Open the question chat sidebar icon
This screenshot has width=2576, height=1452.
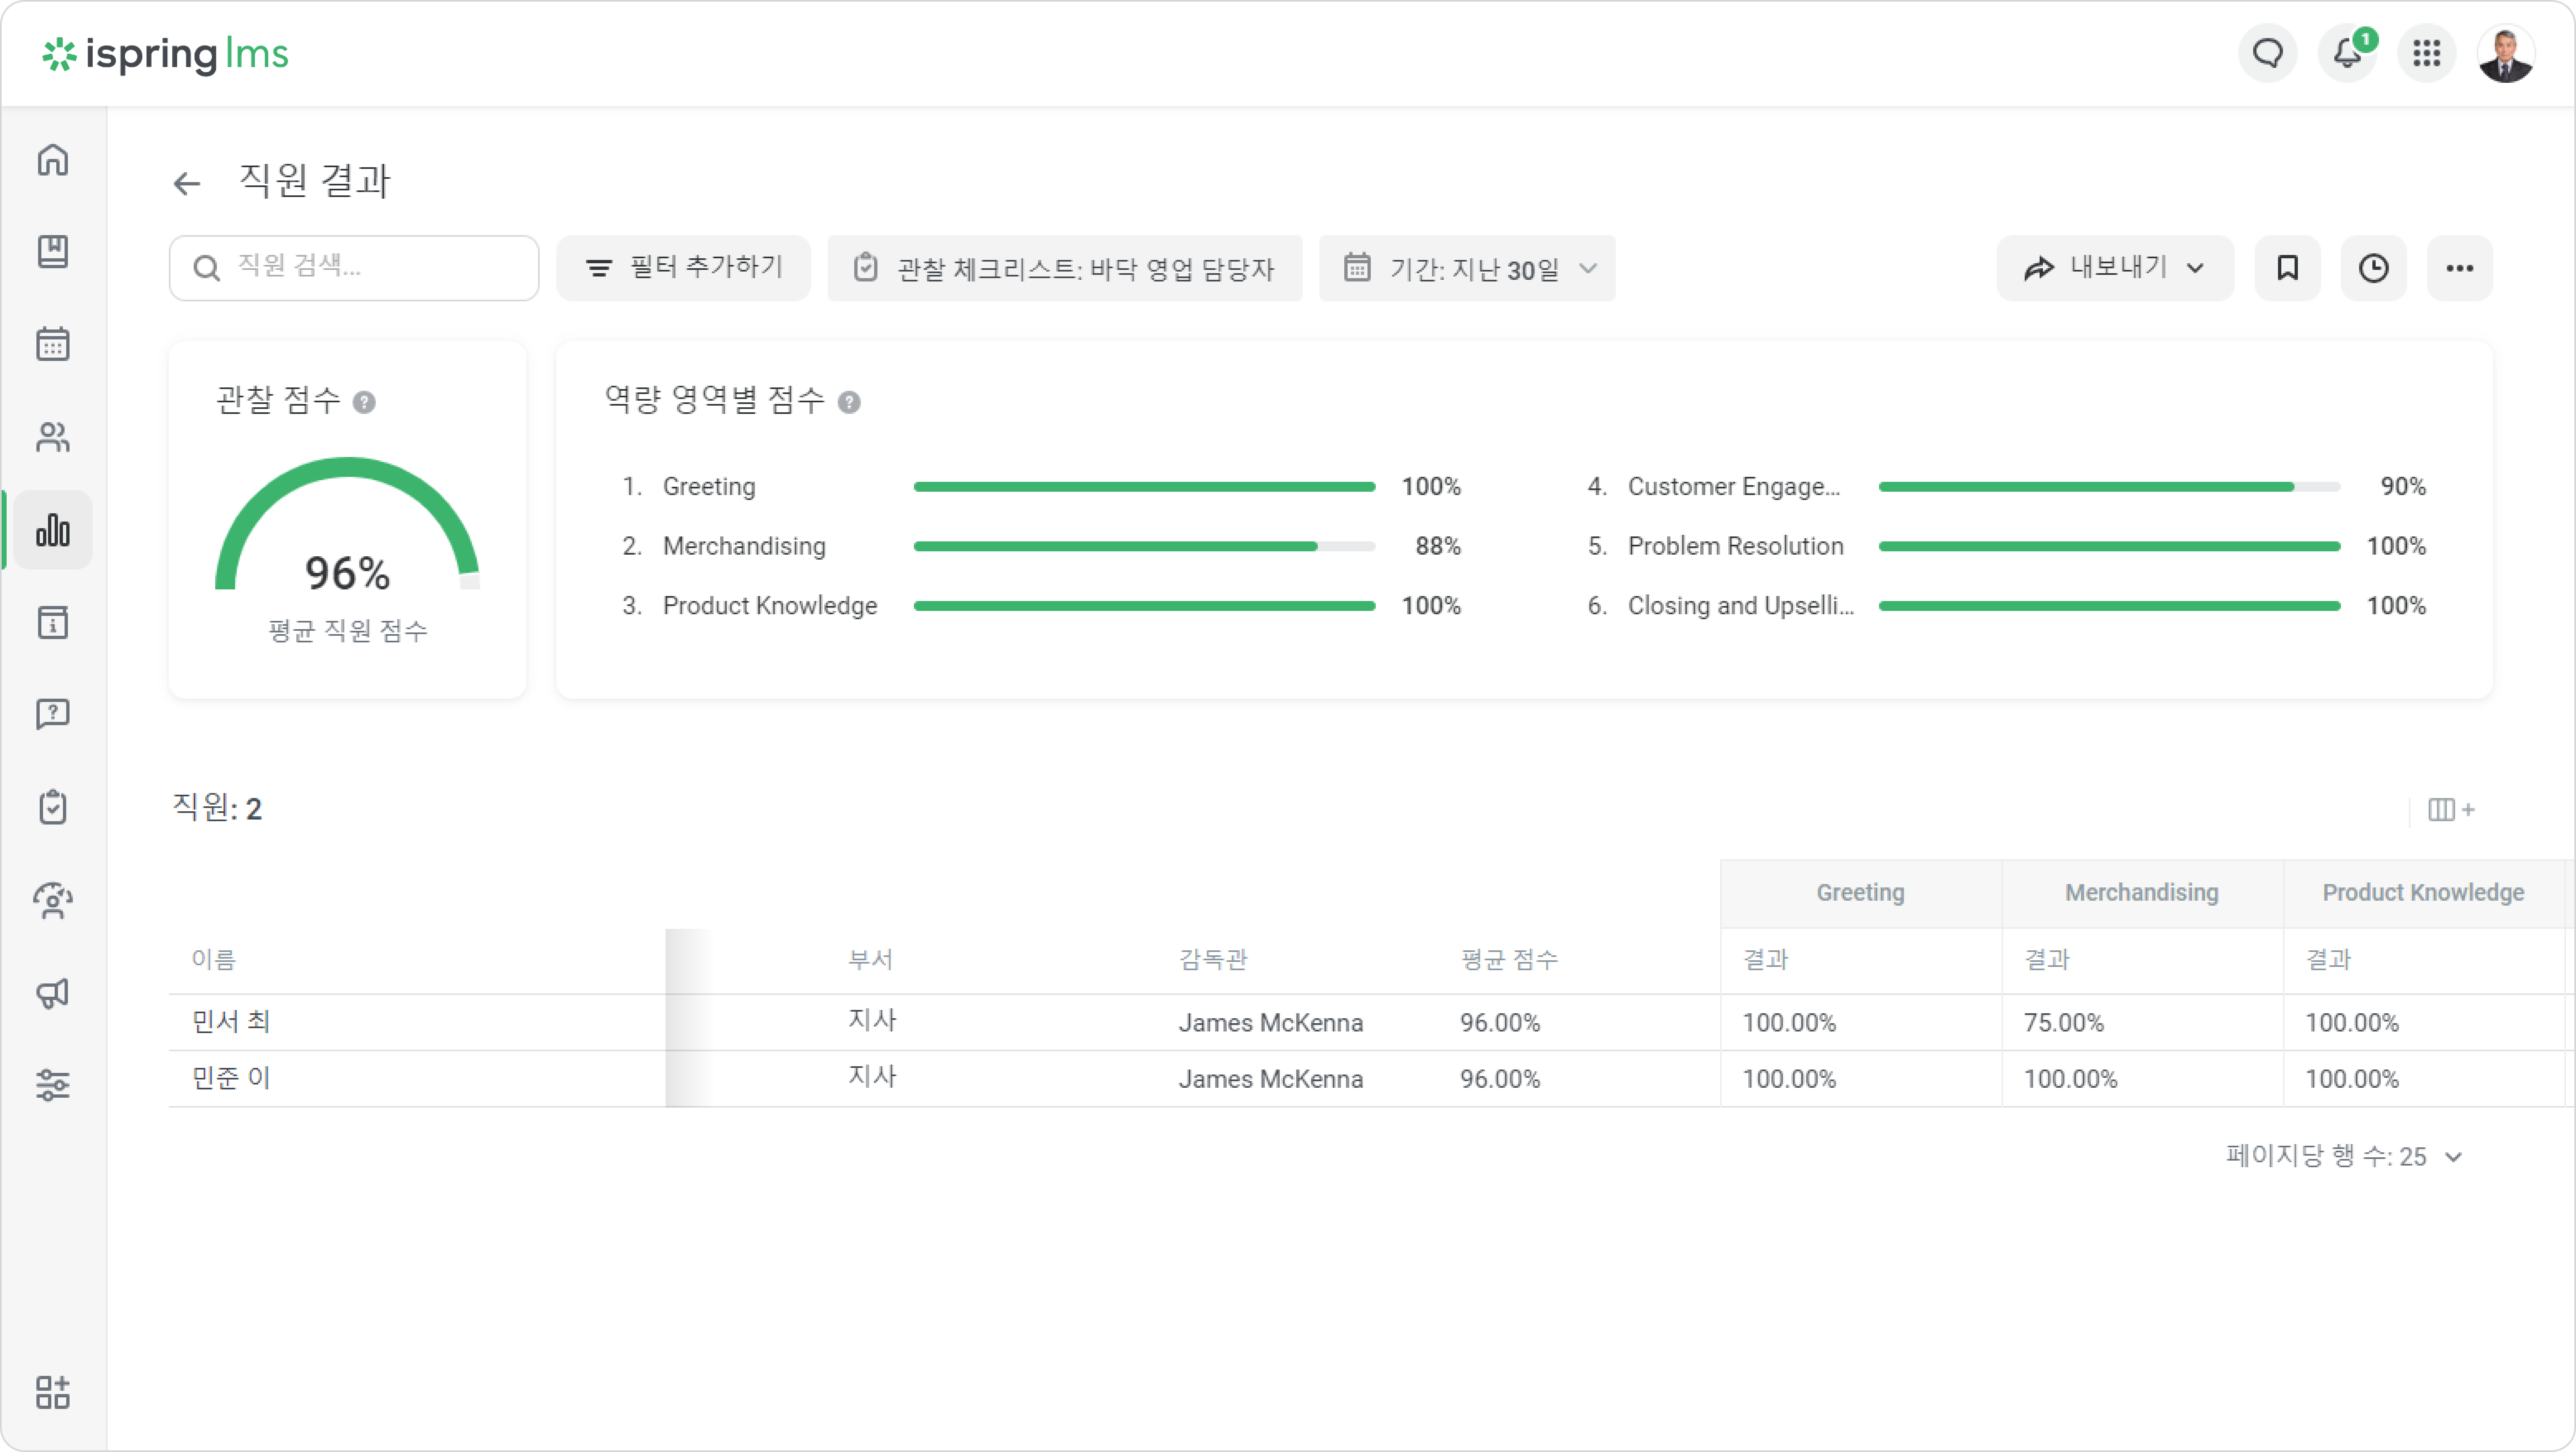(53, 714)
